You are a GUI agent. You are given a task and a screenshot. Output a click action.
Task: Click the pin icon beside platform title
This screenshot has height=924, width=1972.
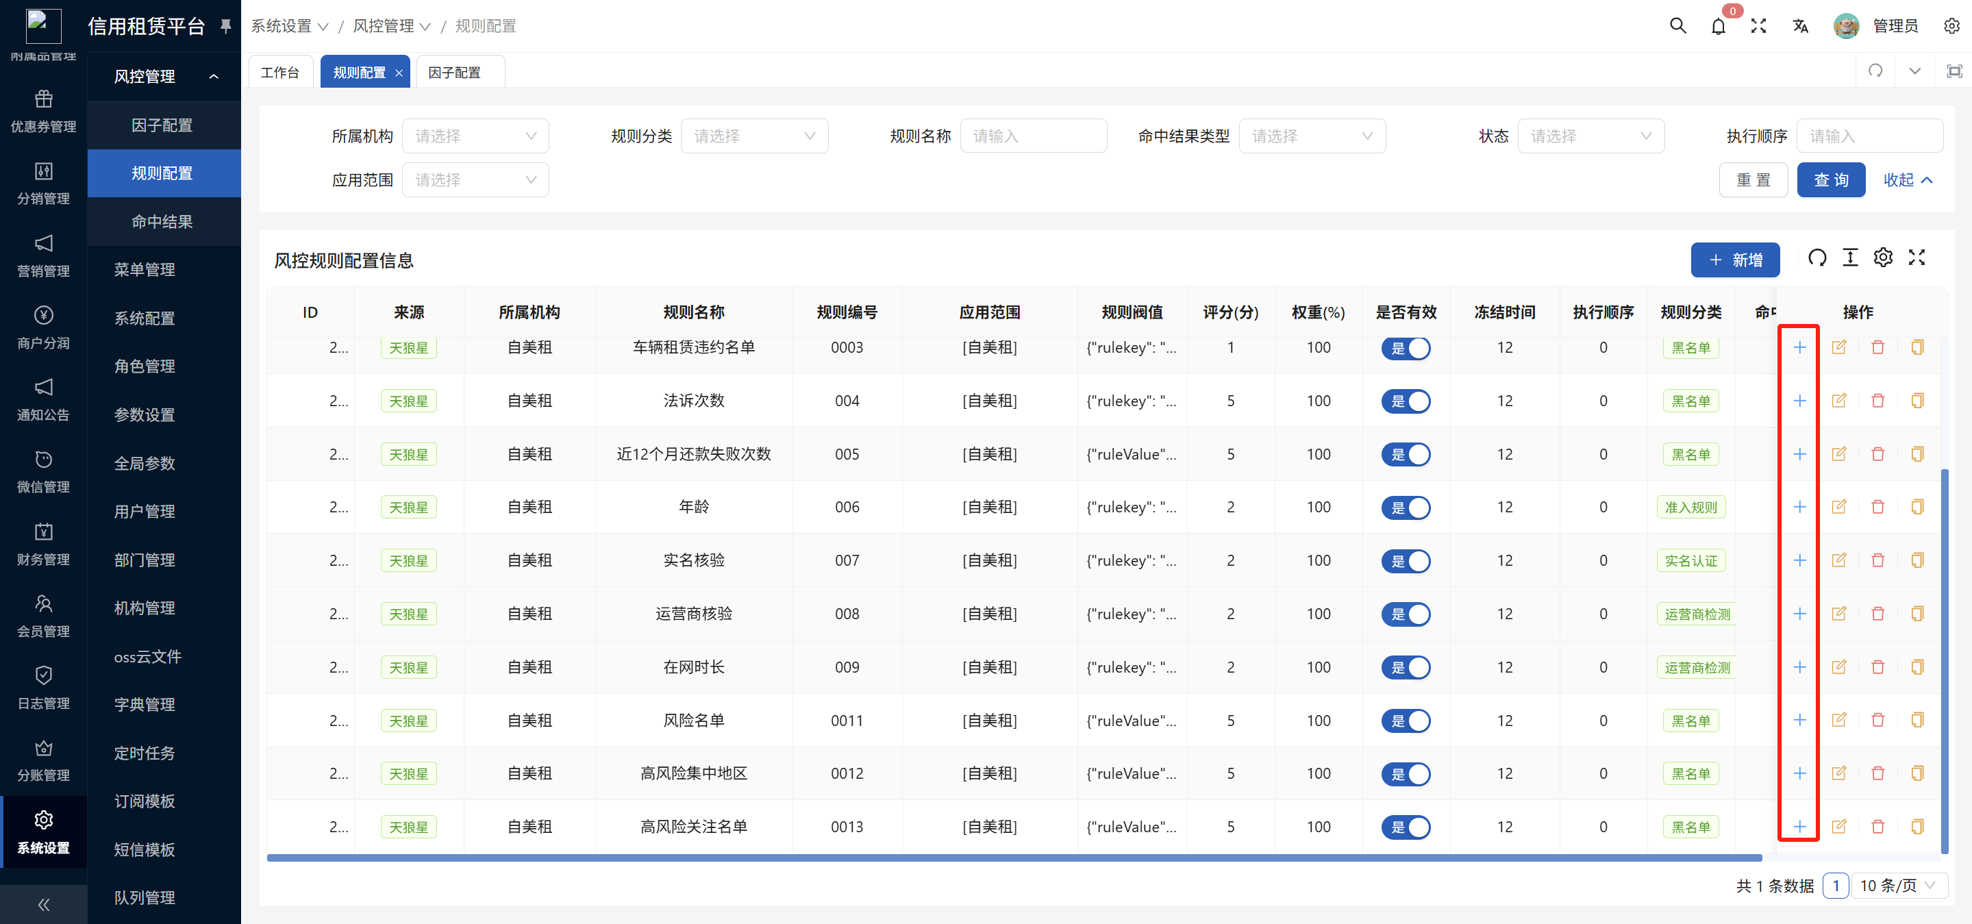point(225,26)
